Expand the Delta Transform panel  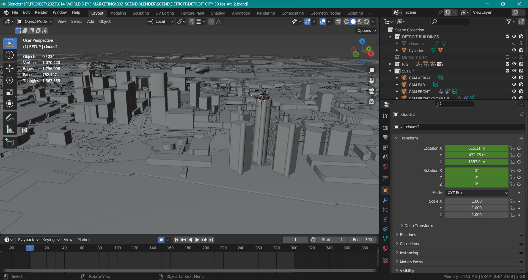(x=418, y=226)
